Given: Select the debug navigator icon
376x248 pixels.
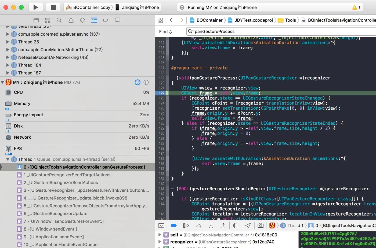Looking at the screenshot, I should [x=94, y=20].
